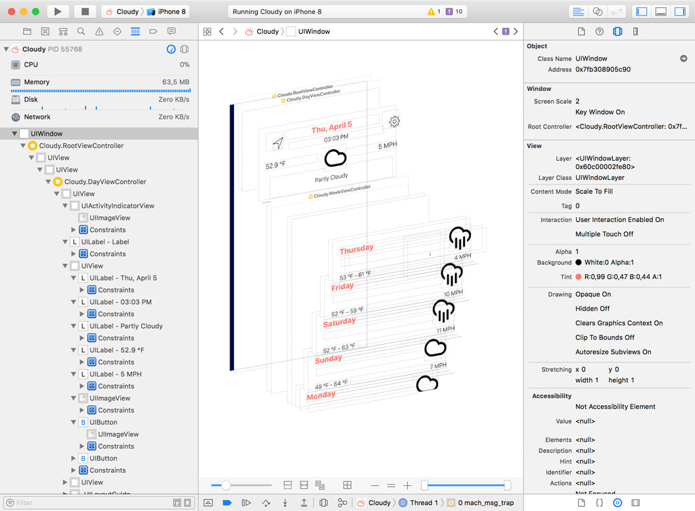Collapse the UIWindow tree item
The height and width of the screenshot is (511, 695).
tap(15, 133)
